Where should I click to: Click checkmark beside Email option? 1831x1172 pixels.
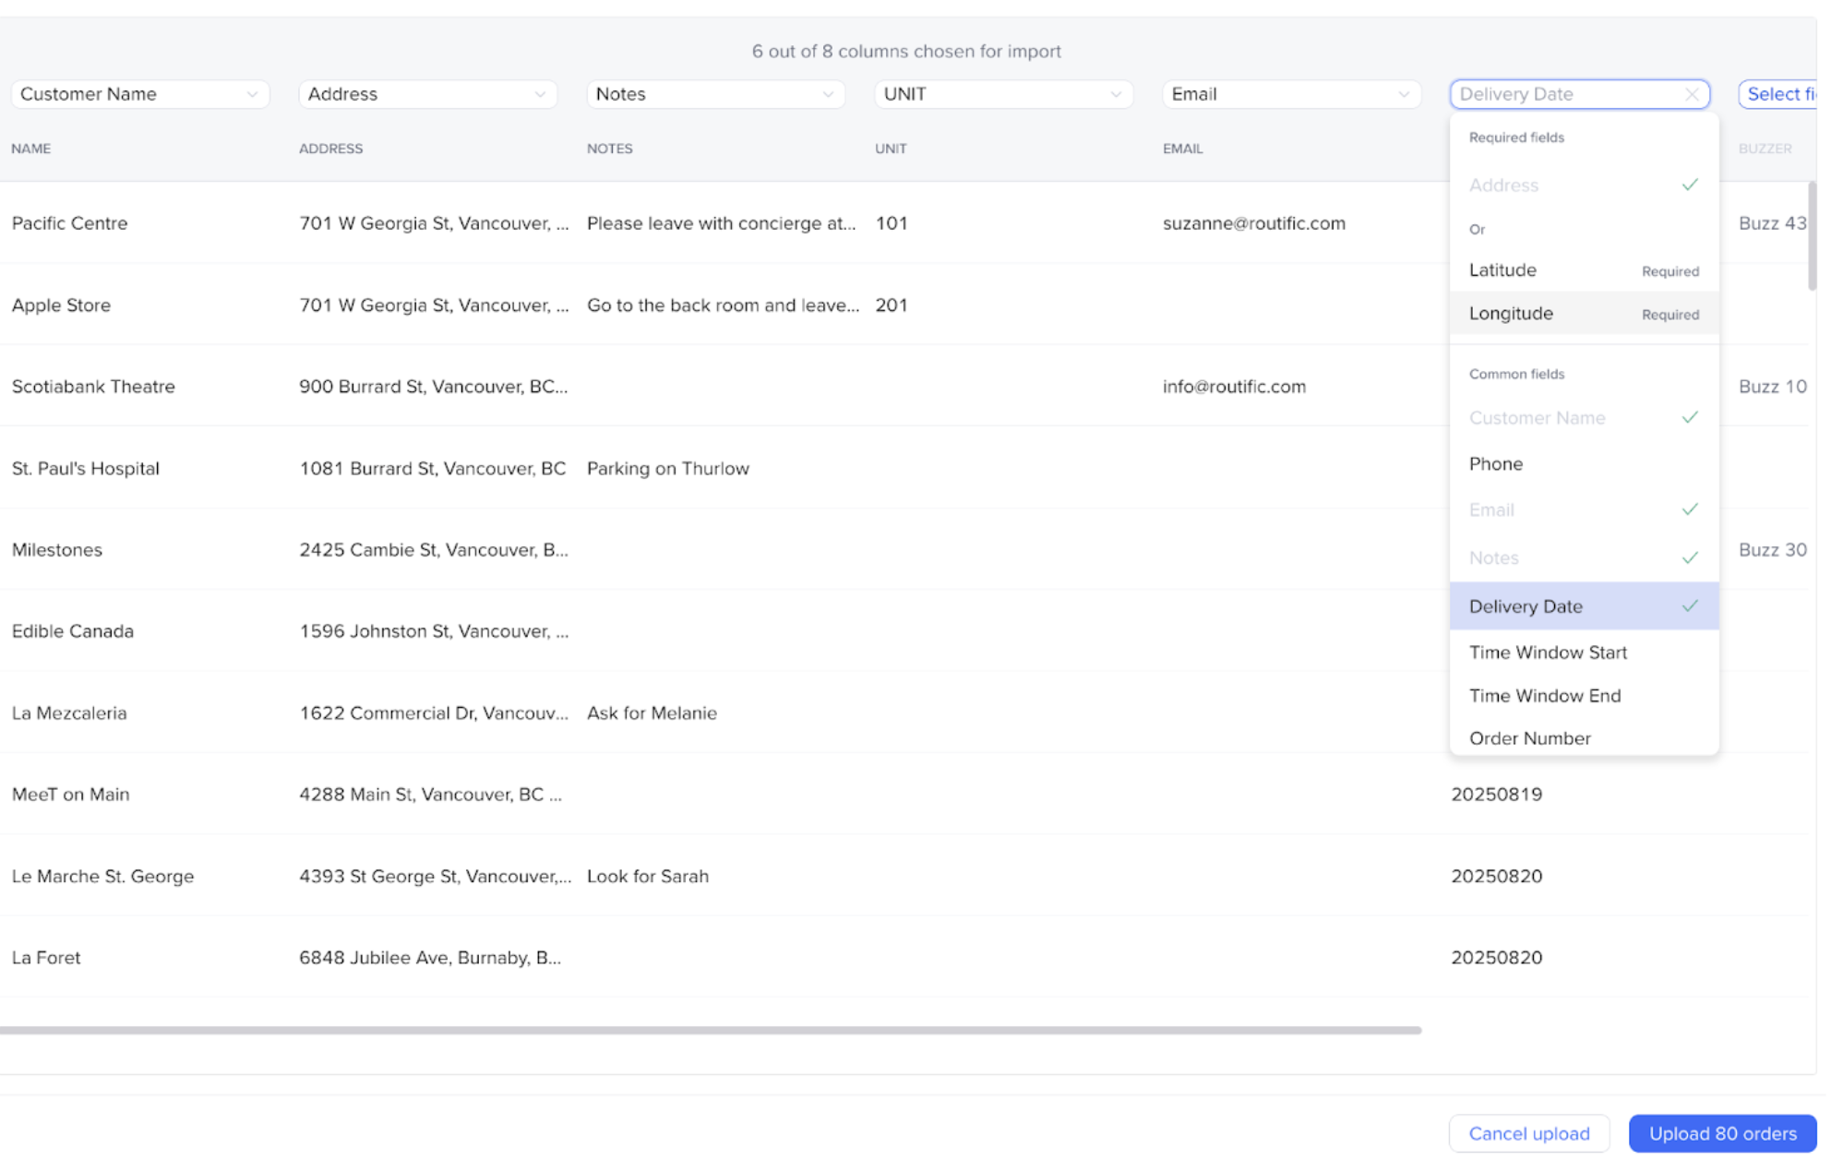tap(1689, 509)
